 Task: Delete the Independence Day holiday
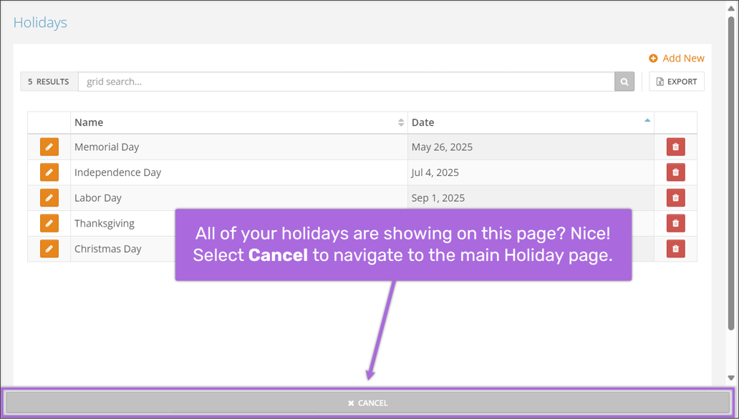coord(675,172)
